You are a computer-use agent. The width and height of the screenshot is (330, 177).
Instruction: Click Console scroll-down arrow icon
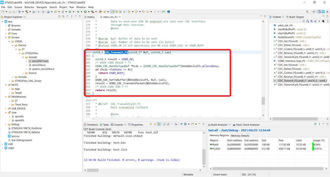click(151, 125)
